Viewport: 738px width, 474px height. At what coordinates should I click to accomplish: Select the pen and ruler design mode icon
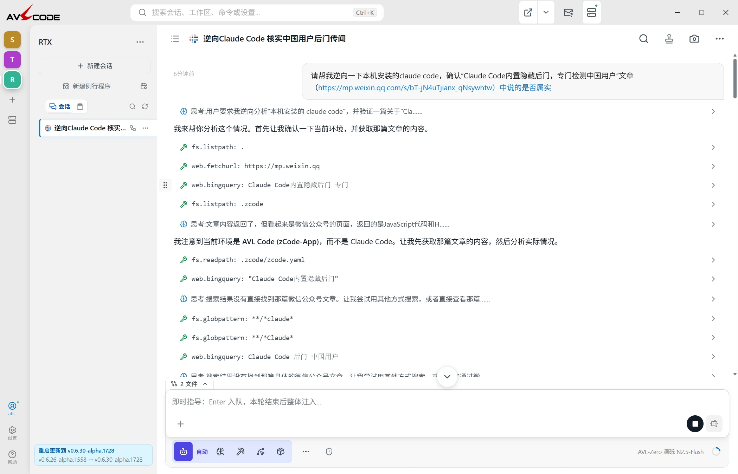click(x=240, y=452)
